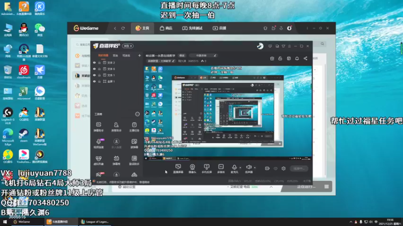Add a 手机投屏 phone-cast source

pos(207,169)
